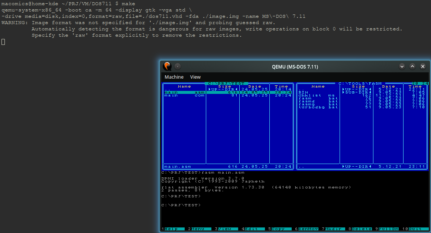Select the highlighted main asm file row
The height and width of the screenshot is (233, 431).
pos(228,92)
